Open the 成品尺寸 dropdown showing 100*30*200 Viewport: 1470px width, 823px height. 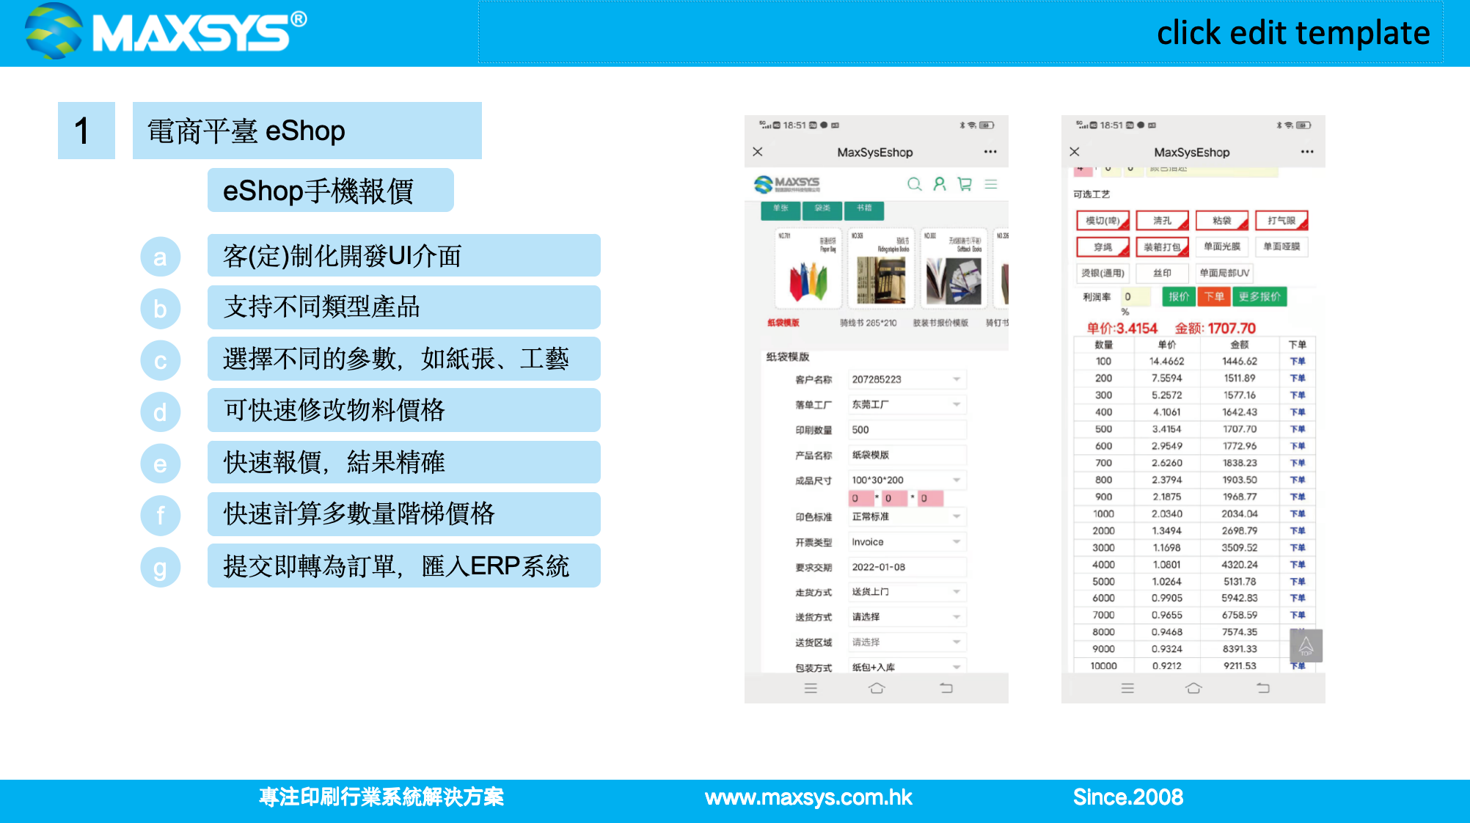907,480
